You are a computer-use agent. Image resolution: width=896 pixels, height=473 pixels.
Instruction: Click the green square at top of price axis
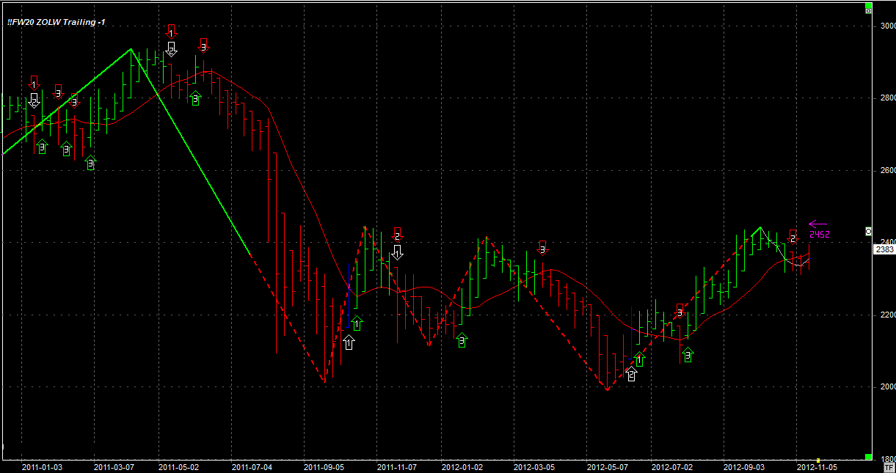click(868, 10)
